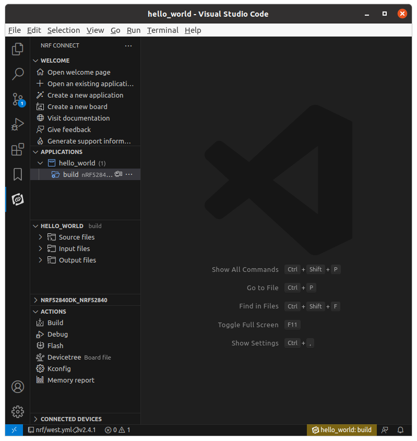Open the Go menu

(115, 30)
